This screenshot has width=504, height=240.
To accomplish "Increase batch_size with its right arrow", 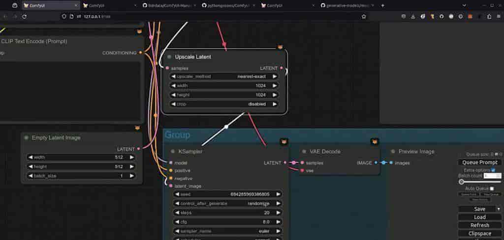I will tap(132, 176).
